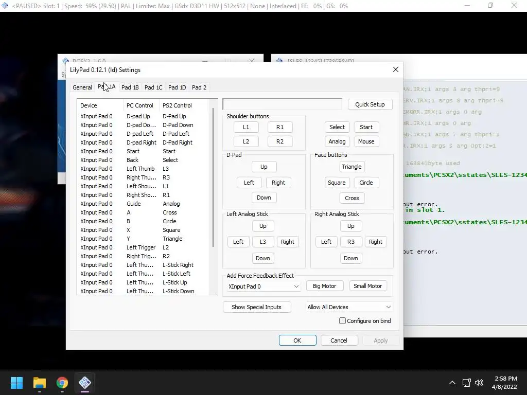This screenshot has height=395, width=527.
Task: Click Up in Left Analog Stick group
Action: click(x=263, y=226)
